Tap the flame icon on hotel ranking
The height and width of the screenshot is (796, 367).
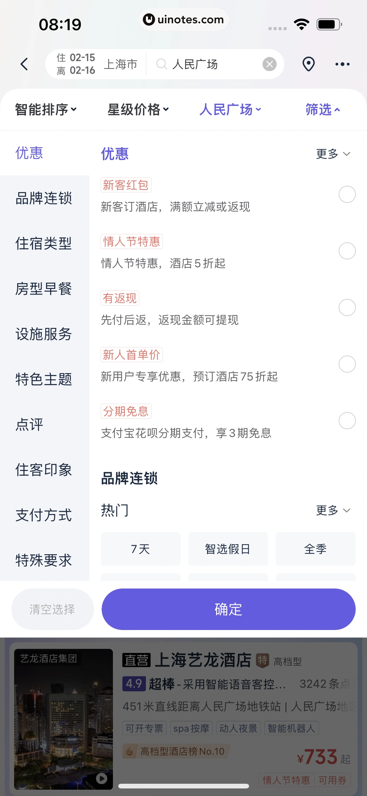coord(129,751)
